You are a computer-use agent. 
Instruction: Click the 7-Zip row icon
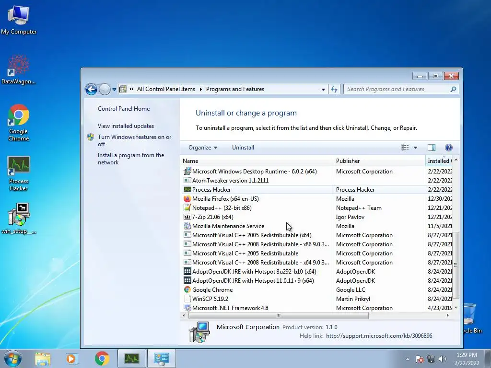[187, 217]
